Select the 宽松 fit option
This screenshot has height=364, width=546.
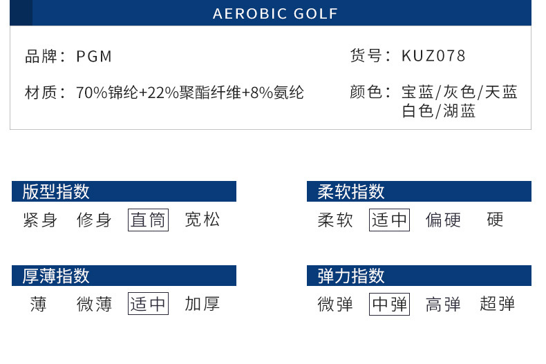(x=203, y=220)
